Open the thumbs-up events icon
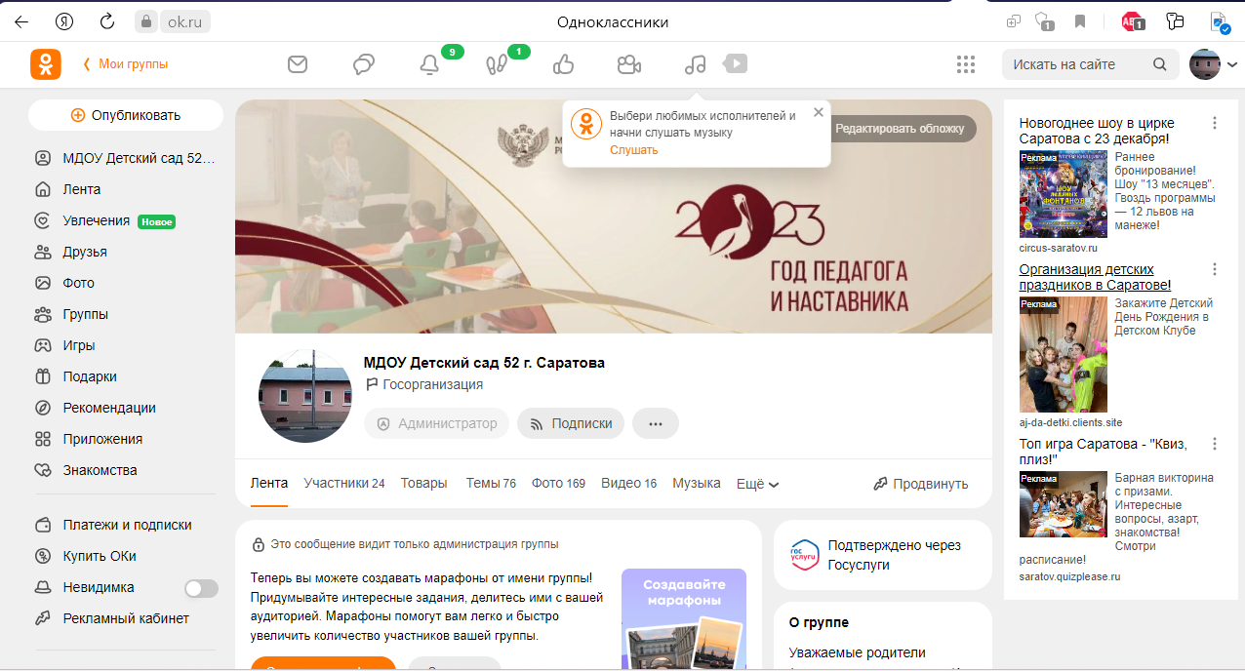The width and height of the screenshot is (1245, 671). pos(563,64)
